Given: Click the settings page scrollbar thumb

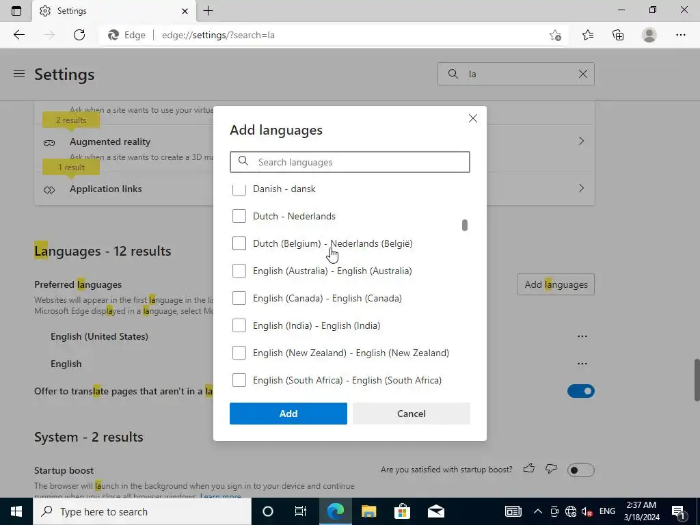Looking at the screenshot, I should click(697, 379).
